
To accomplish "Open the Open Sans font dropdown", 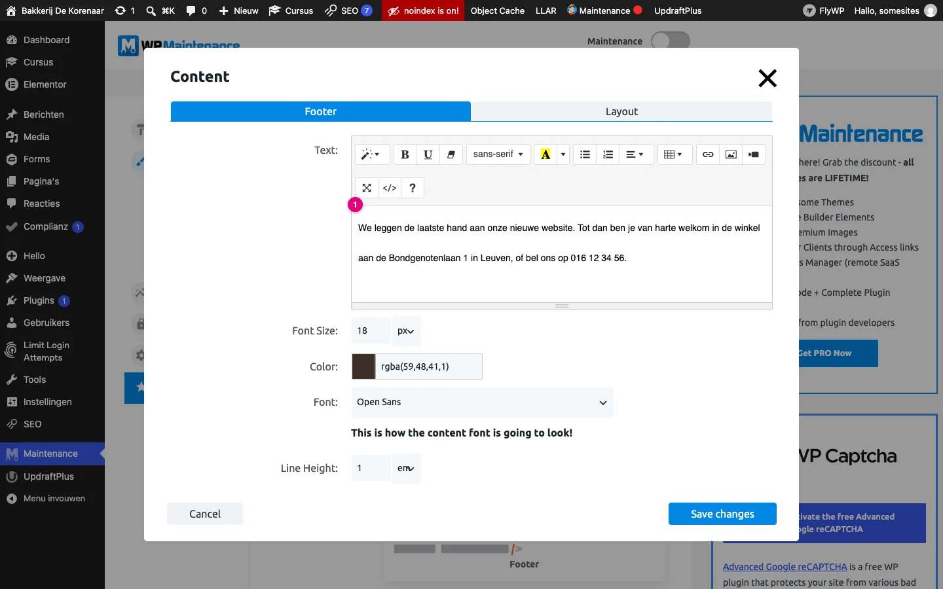I will point(482,402).
